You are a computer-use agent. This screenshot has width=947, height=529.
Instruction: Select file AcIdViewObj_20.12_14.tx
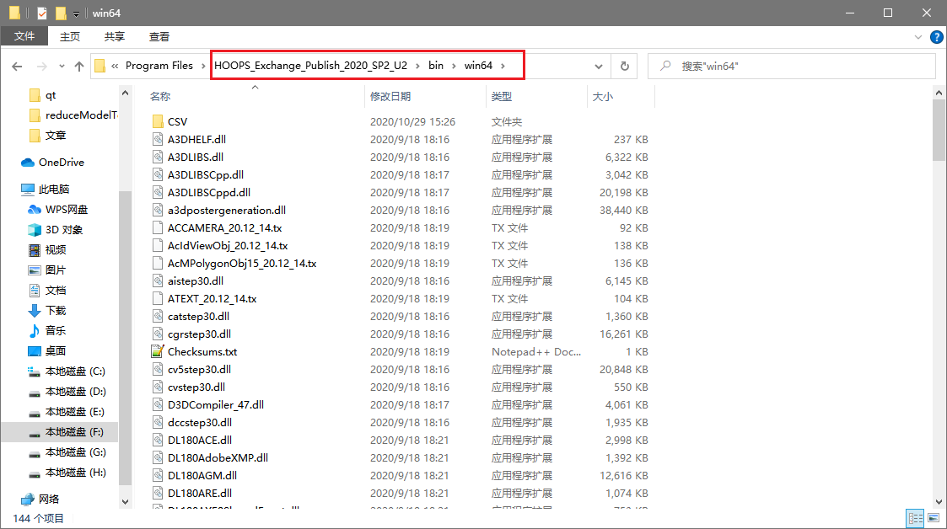coord(228,245)
